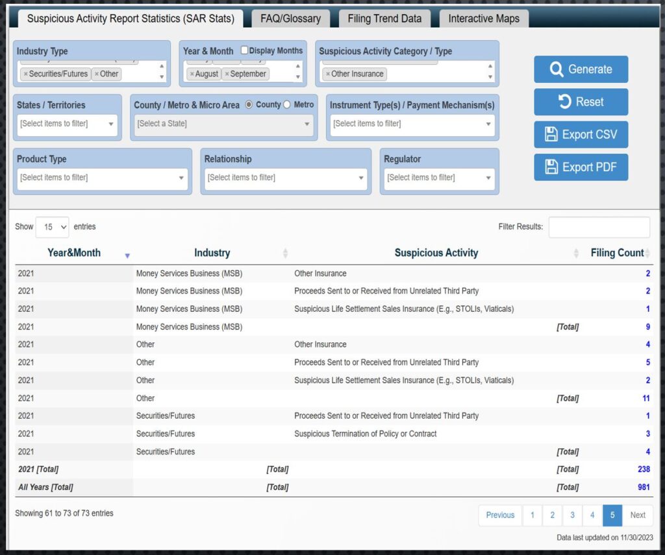665x555 pixels.
Task: Click filing count 9 for MSB Total
Action: pyautogui.click(x=647, y=327)
